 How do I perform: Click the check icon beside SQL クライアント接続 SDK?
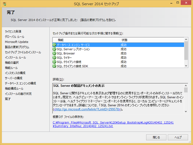click(x=54, y=66)
